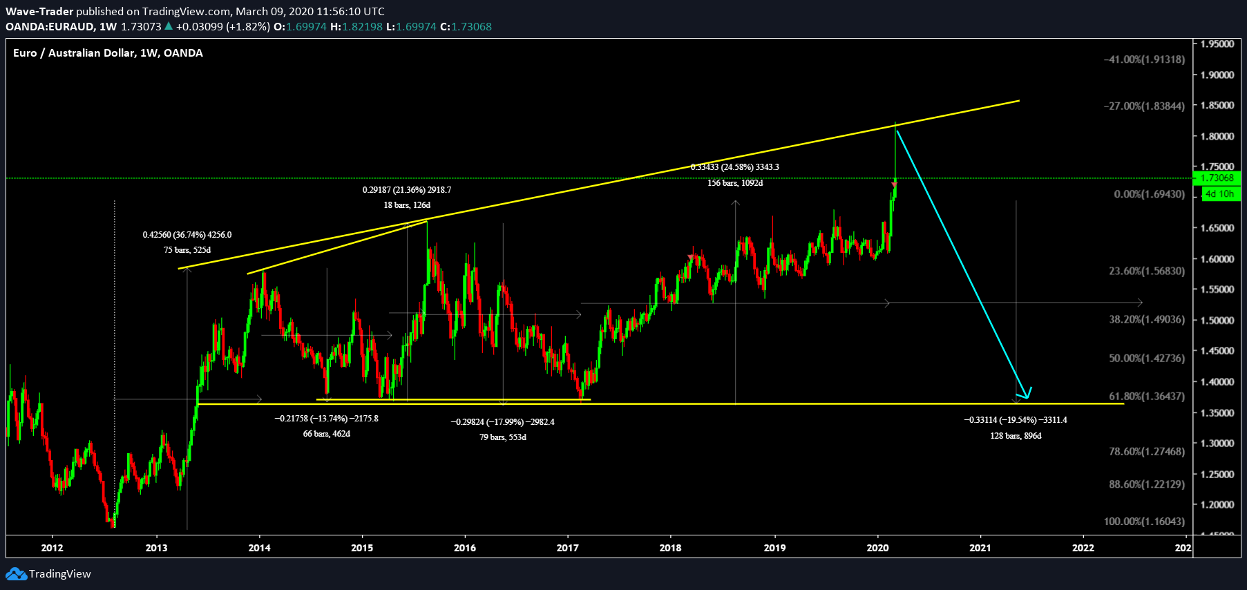The image size is (1247, 590).
Task: Click the 156 bars, 1092d label
Action: point(735,183)
